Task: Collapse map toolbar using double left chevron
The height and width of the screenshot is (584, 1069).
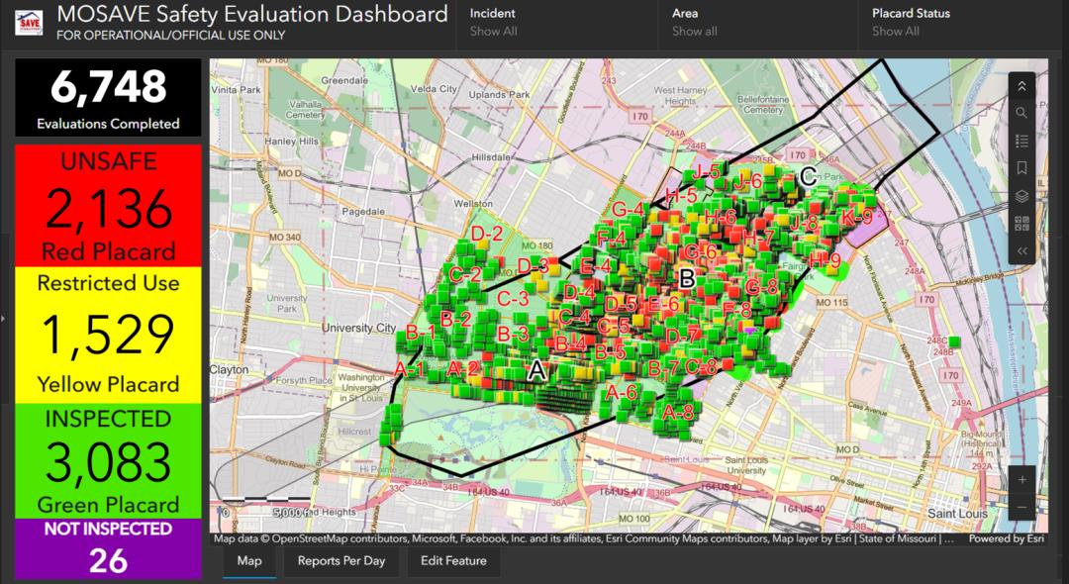Action: 1021,251
